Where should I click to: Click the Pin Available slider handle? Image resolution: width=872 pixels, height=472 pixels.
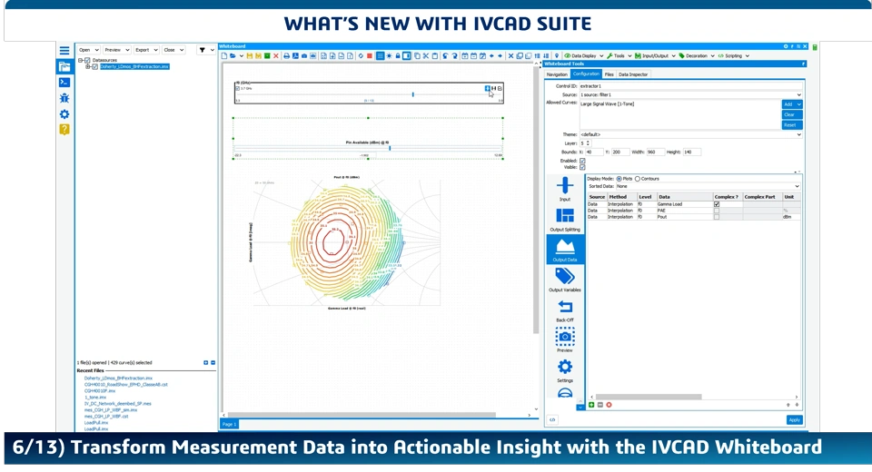click(390, 149)
